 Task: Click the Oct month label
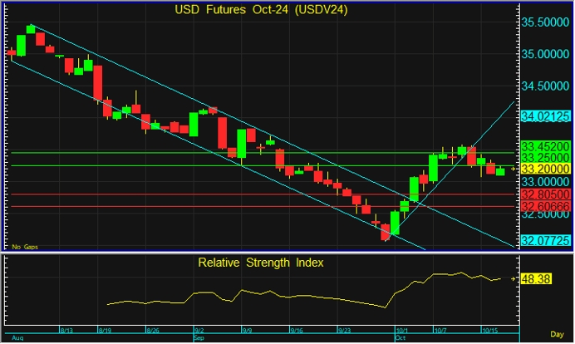pyautogui.click(x=401, y=338)
